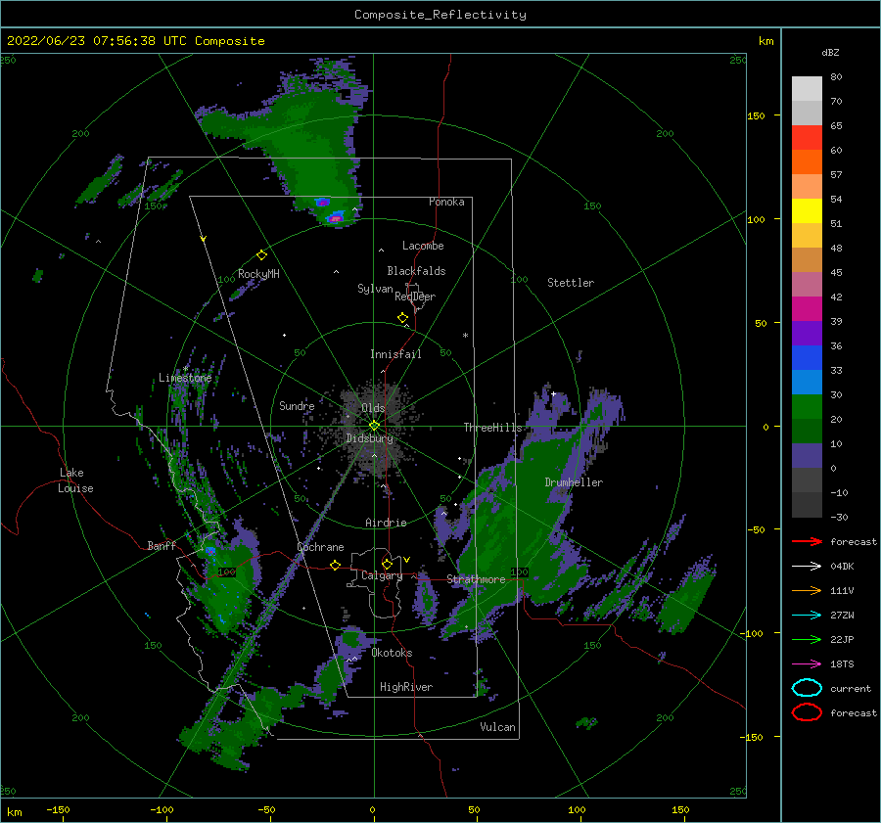Click the Cochrane town label
This screenshot has height=823, width=881.
click(320, 547)
